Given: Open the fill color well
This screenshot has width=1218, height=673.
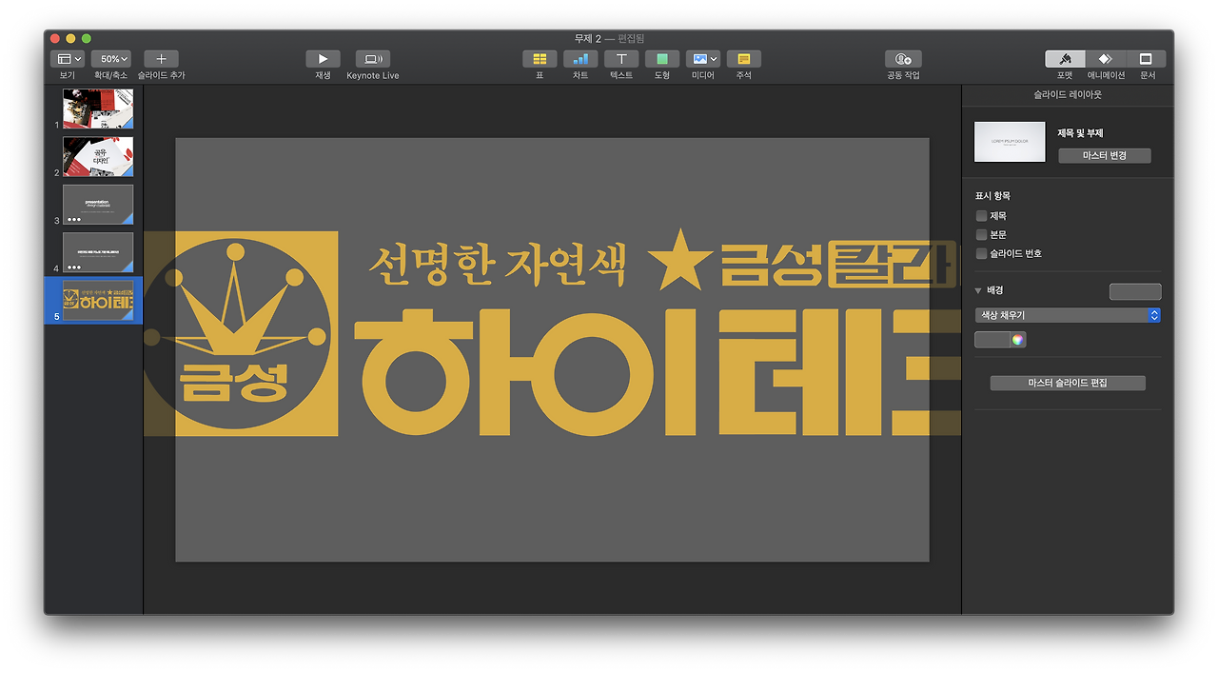Looking at the screenshot, I should click(x=992, y=340).
